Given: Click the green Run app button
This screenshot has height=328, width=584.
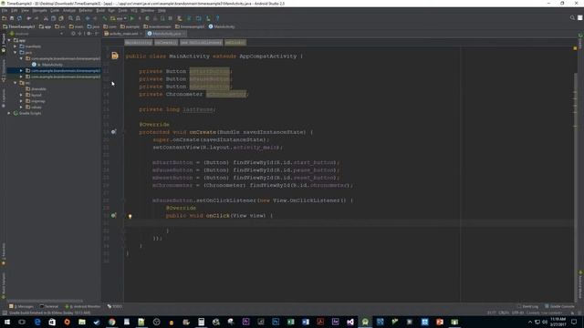Looking at the screenshot, I should pyautogui.click(x=131, y=18).
